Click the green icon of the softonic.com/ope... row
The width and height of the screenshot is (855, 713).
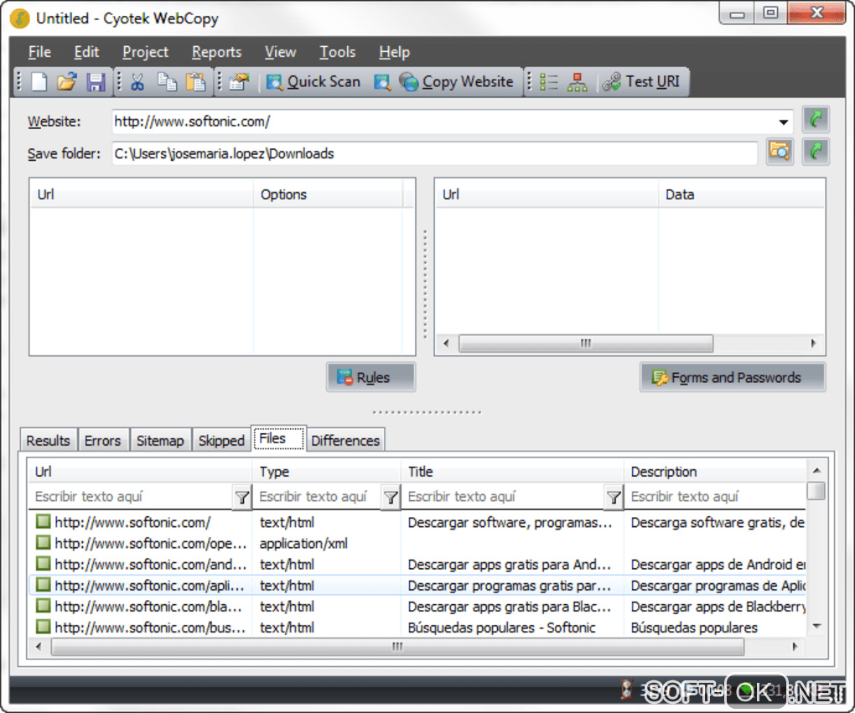click(x=43, y=542)
